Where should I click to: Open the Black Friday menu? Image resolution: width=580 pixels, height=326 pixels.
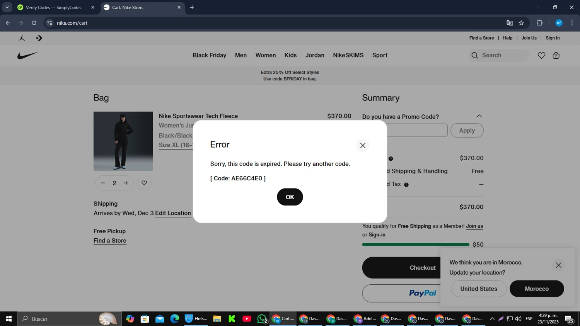(210, 55)
